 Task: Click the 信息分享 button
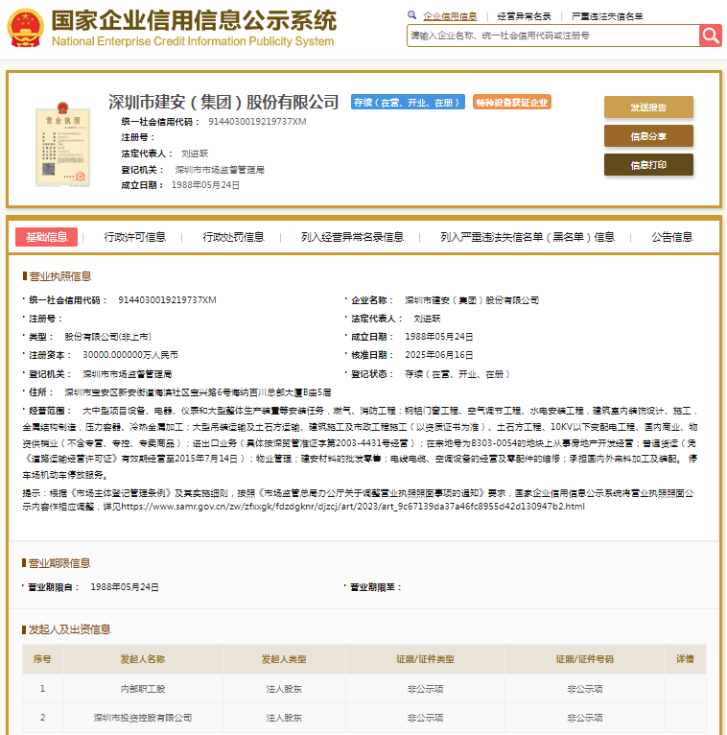point(648,136)
